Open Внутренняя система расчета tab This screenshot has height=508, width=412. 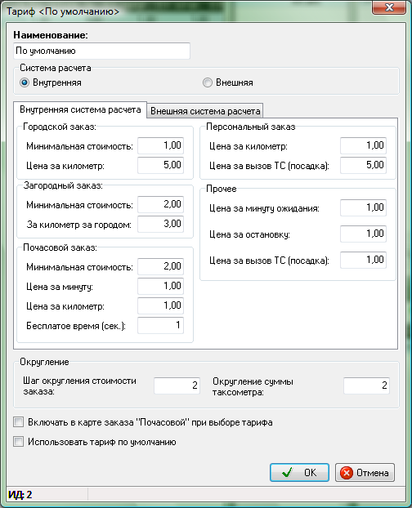(x=80, y=109)
